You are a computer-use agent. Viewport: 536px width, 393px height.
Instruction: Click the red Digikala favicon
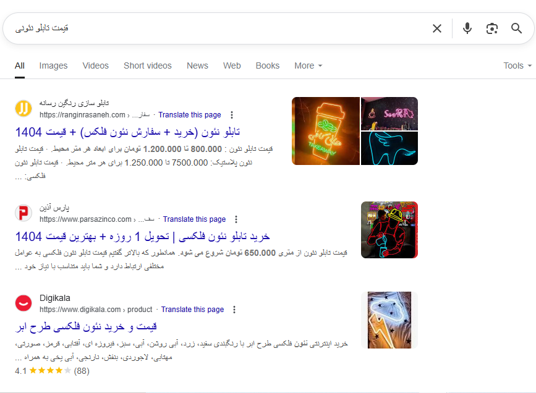click(x=23, y=303)
